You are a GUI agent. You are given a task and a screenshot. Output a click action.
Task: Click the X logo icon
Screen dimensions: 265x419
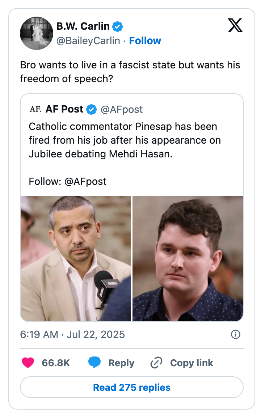235,25
